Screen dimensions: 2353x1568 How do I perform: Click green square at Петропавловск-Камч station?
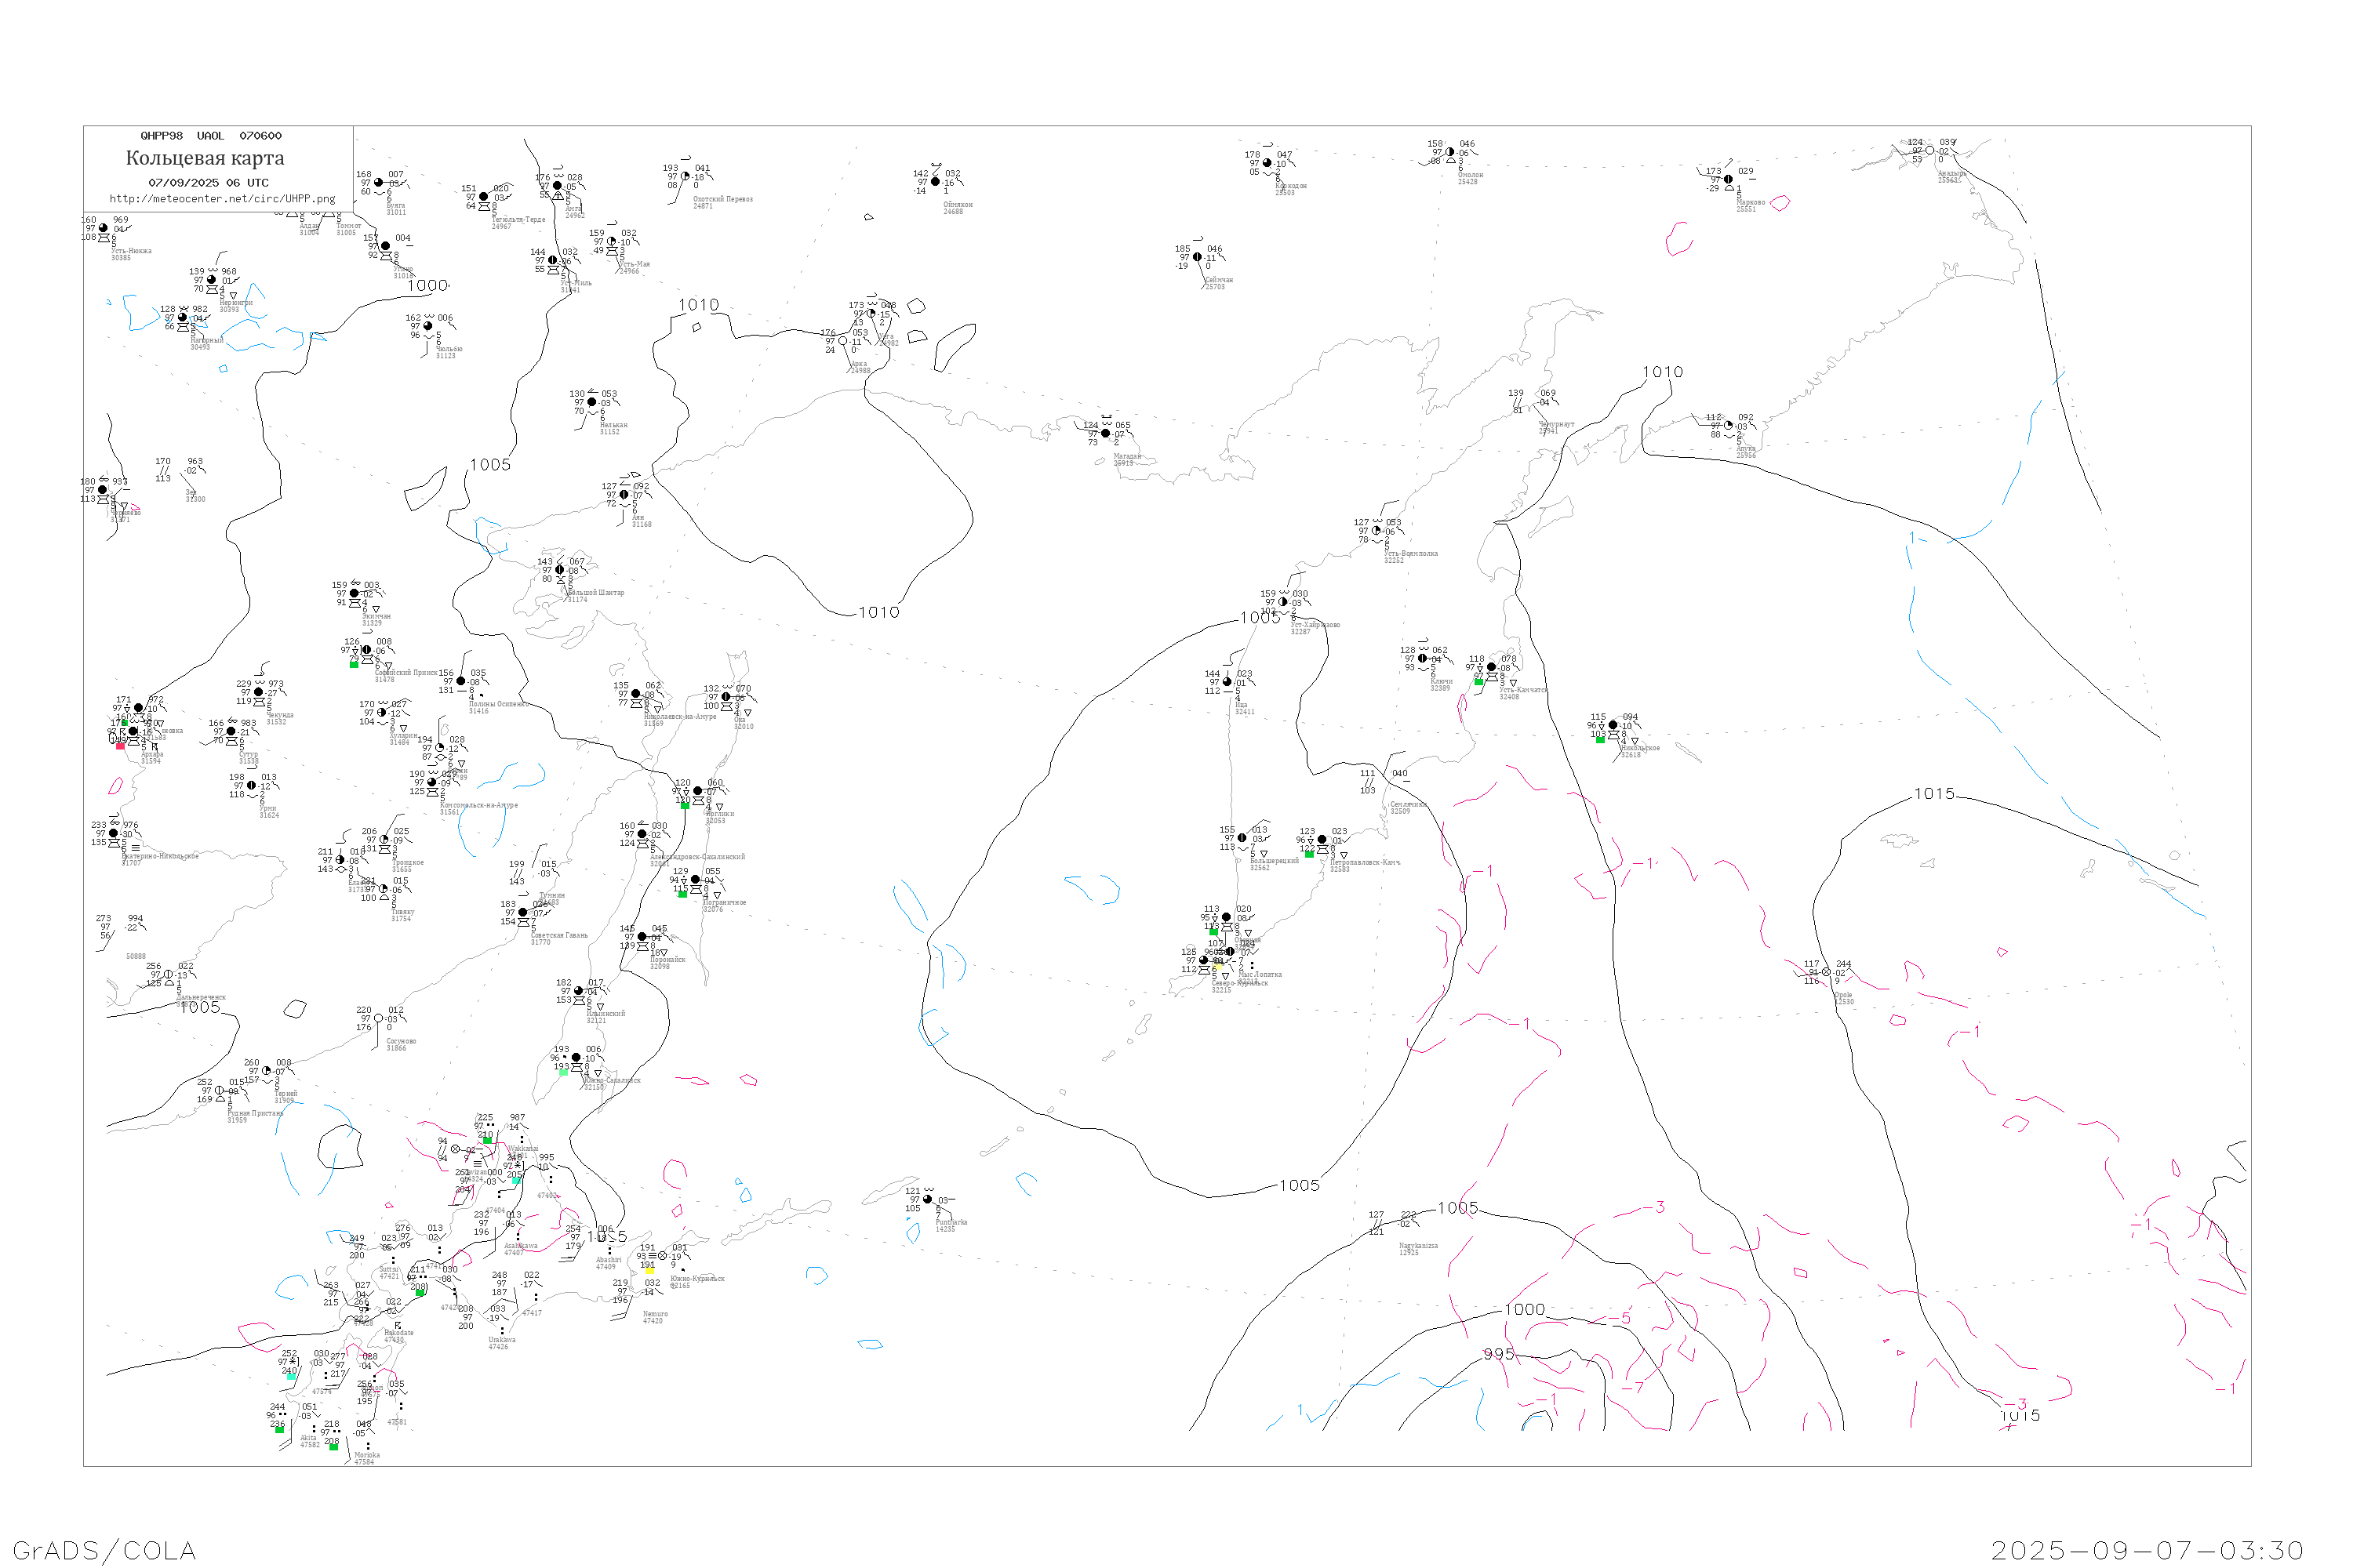pyautogui.click(x=1308, y=854)
